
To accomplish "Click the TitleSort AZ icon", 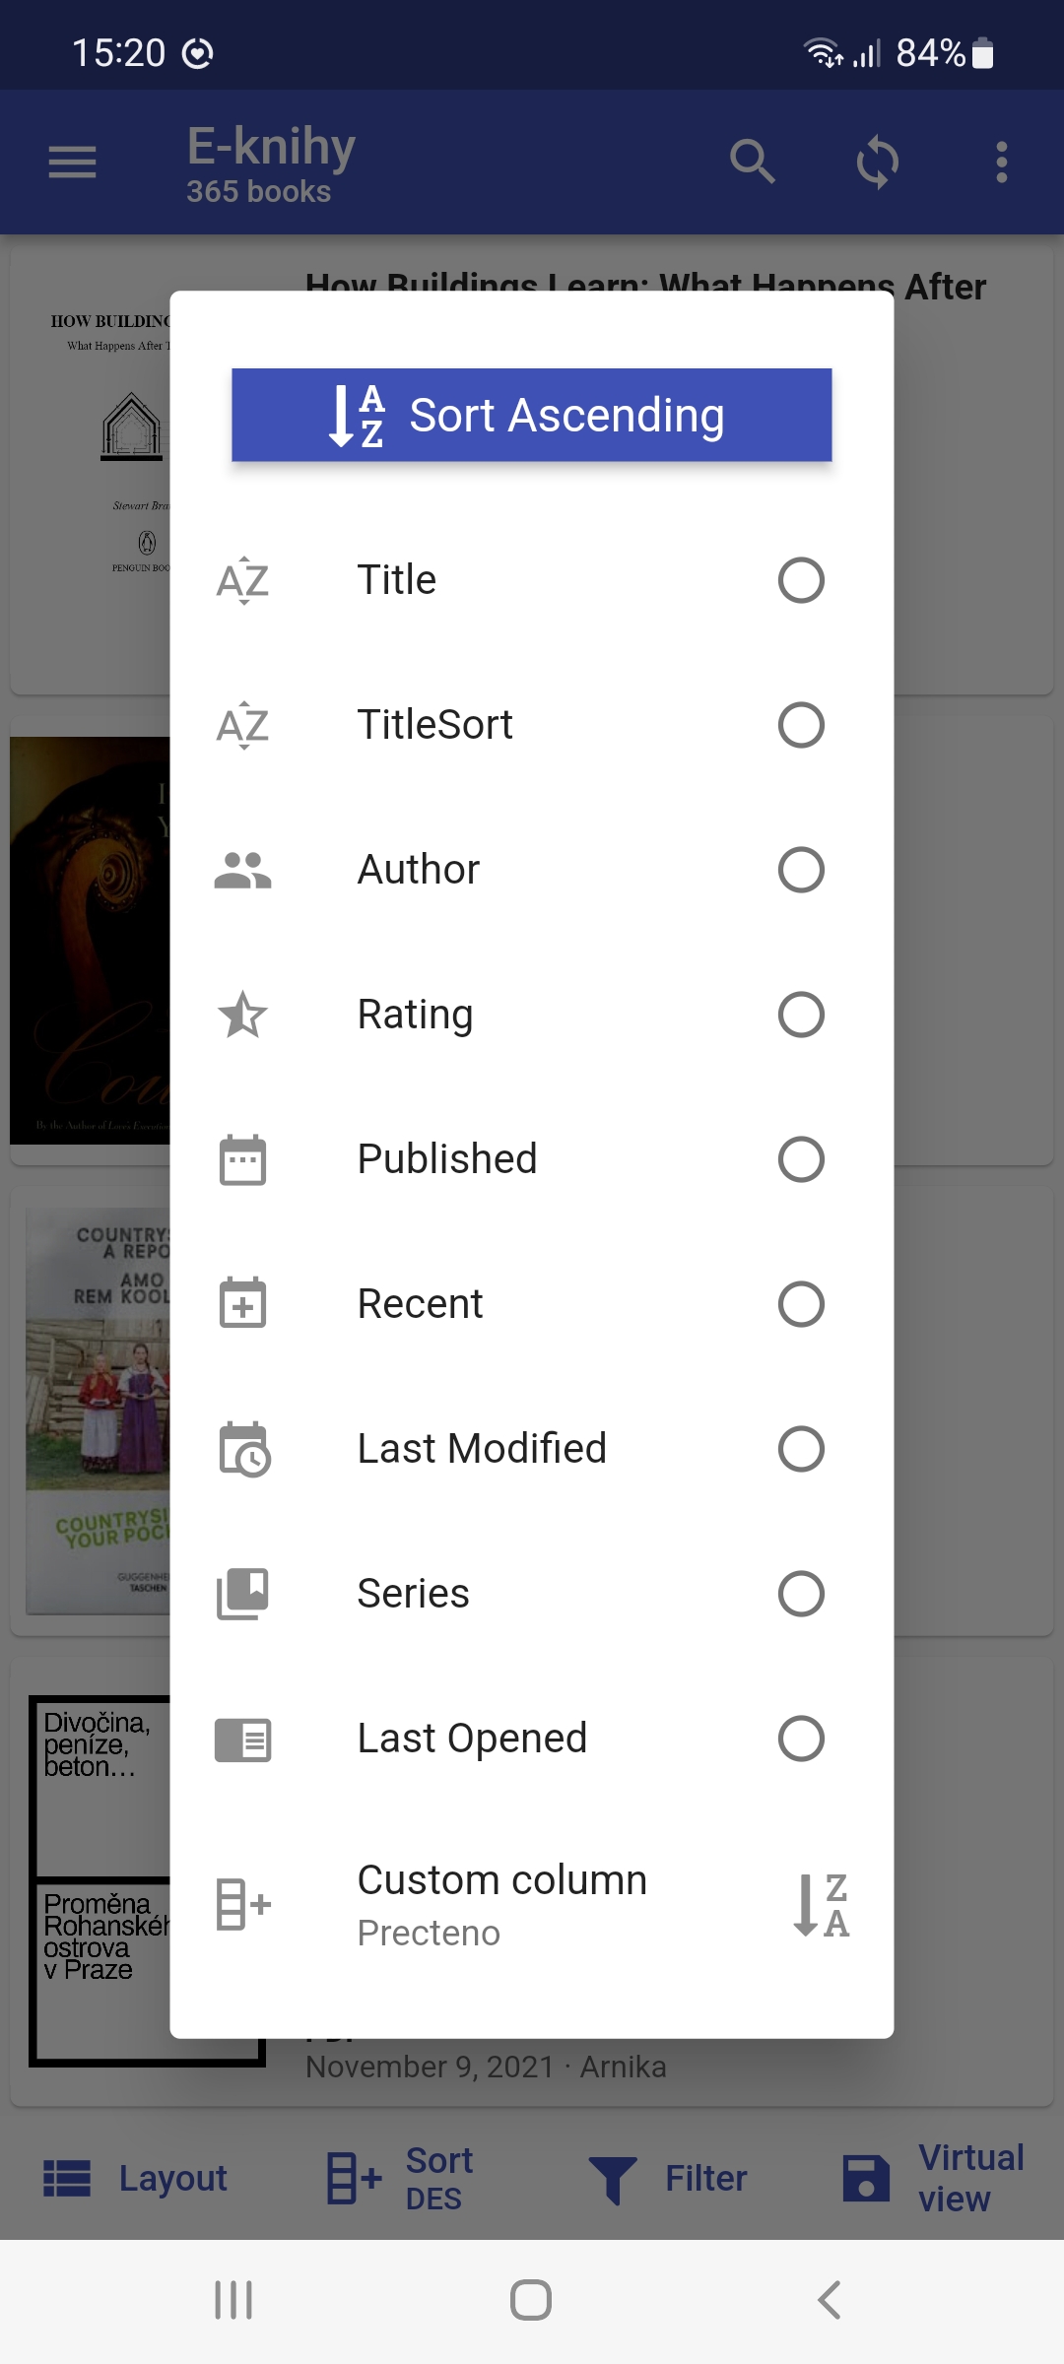I will click(x=242, y=725).
